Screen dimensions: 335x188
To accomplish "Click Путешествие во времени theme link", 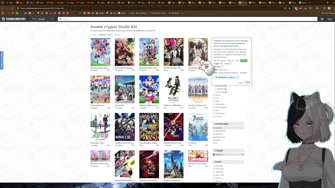I will (228, 73).
